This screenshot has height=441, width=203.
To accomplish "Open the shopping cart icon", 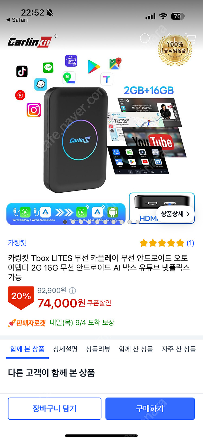I will coord(191,38).
